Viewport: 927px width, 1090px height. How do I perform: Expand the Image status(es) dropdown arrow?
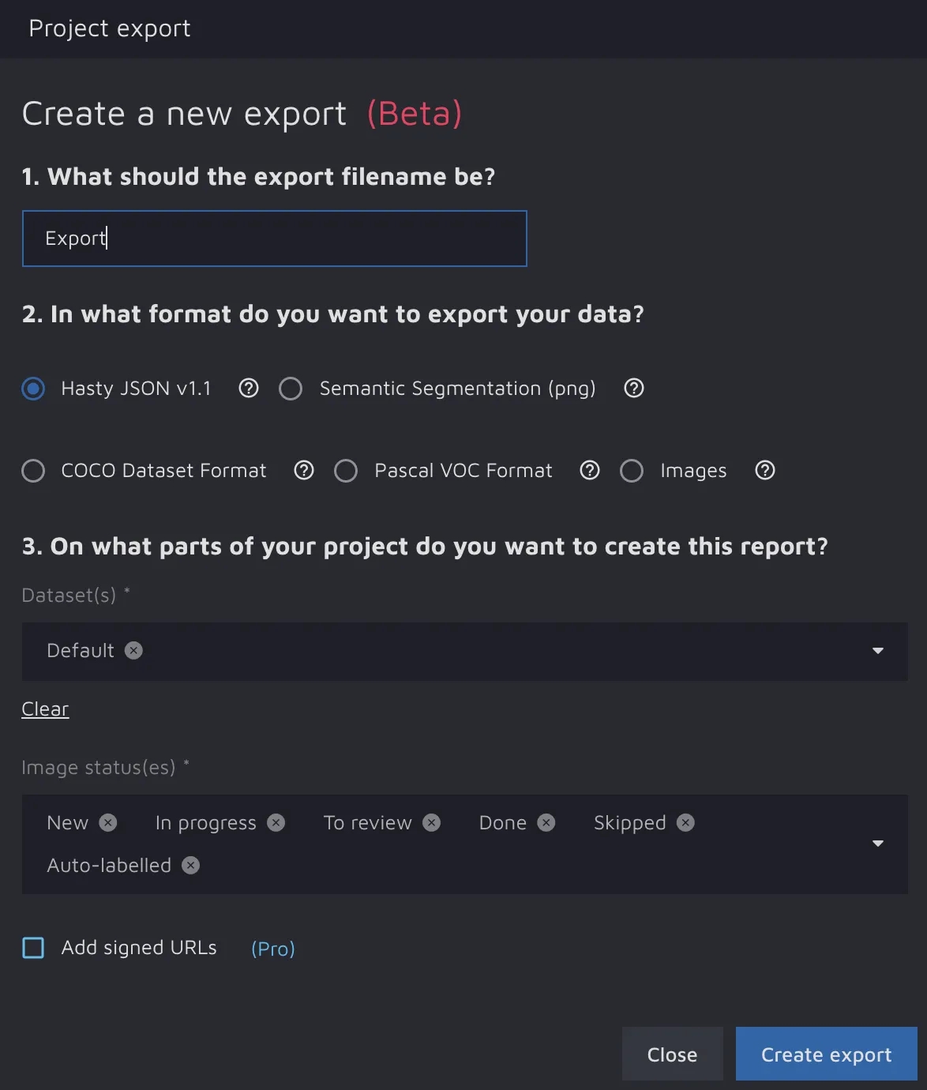pyautogui.click(x=877, y=844)
